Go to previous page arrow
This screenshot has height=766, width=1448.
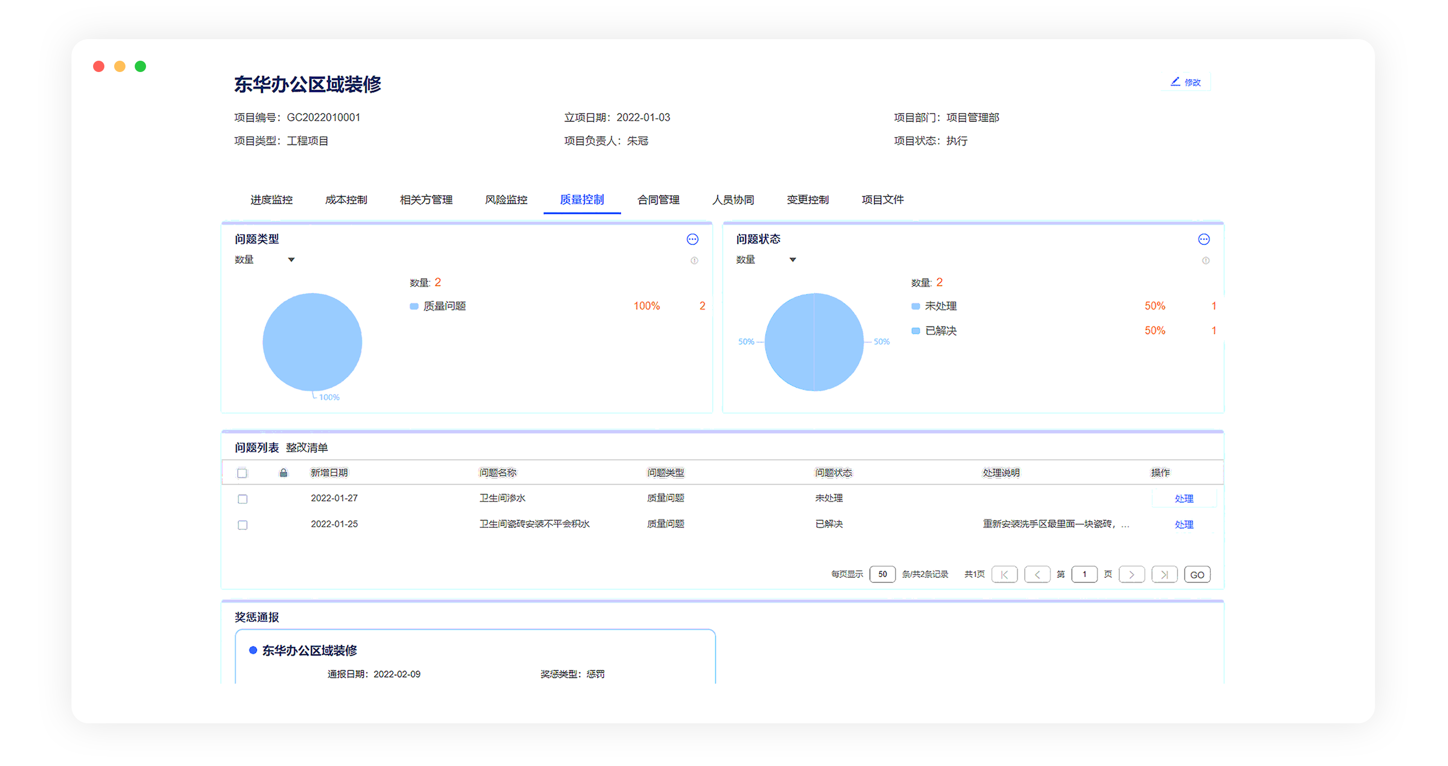tap(1037, 574)
